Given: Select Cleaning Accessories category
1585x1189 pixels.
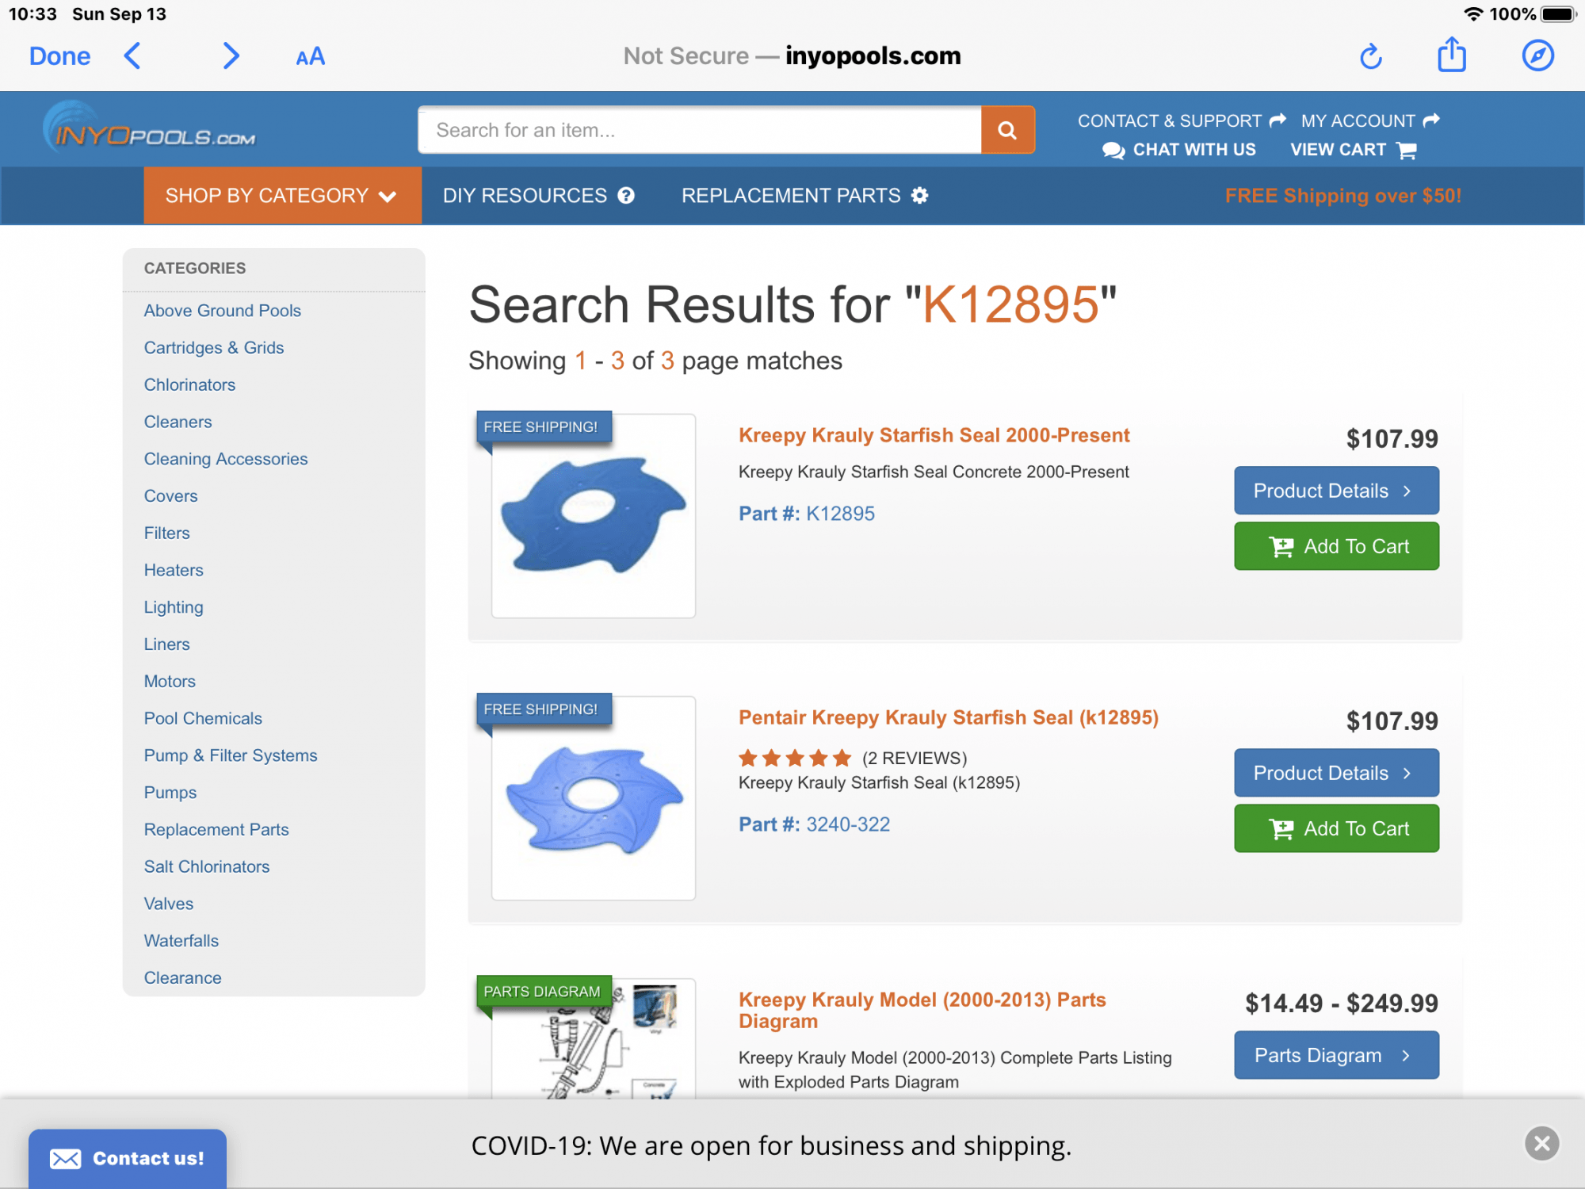Looking at the screenshot, I should [225, 459].
